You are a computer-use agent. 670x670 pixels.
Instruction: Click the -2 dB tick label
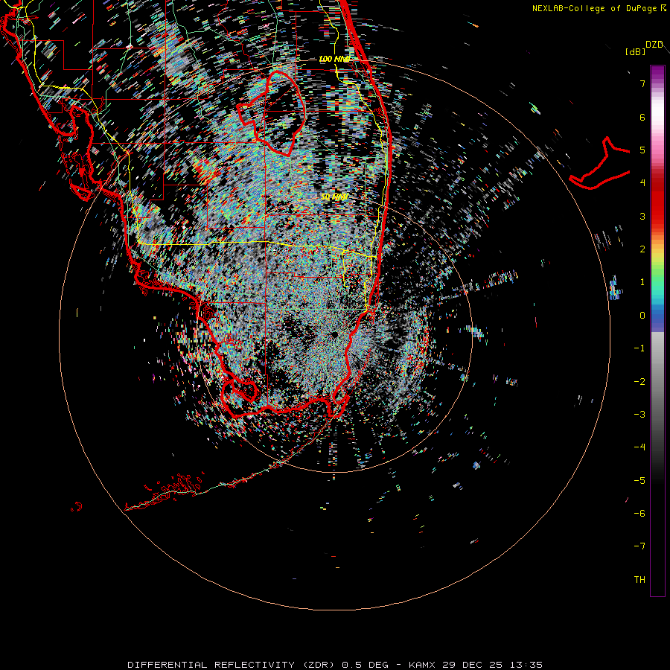click(x=639, y=382)
